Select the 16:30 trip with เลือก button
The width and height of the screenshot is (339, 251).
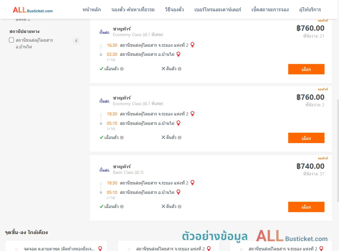[306, 69]
